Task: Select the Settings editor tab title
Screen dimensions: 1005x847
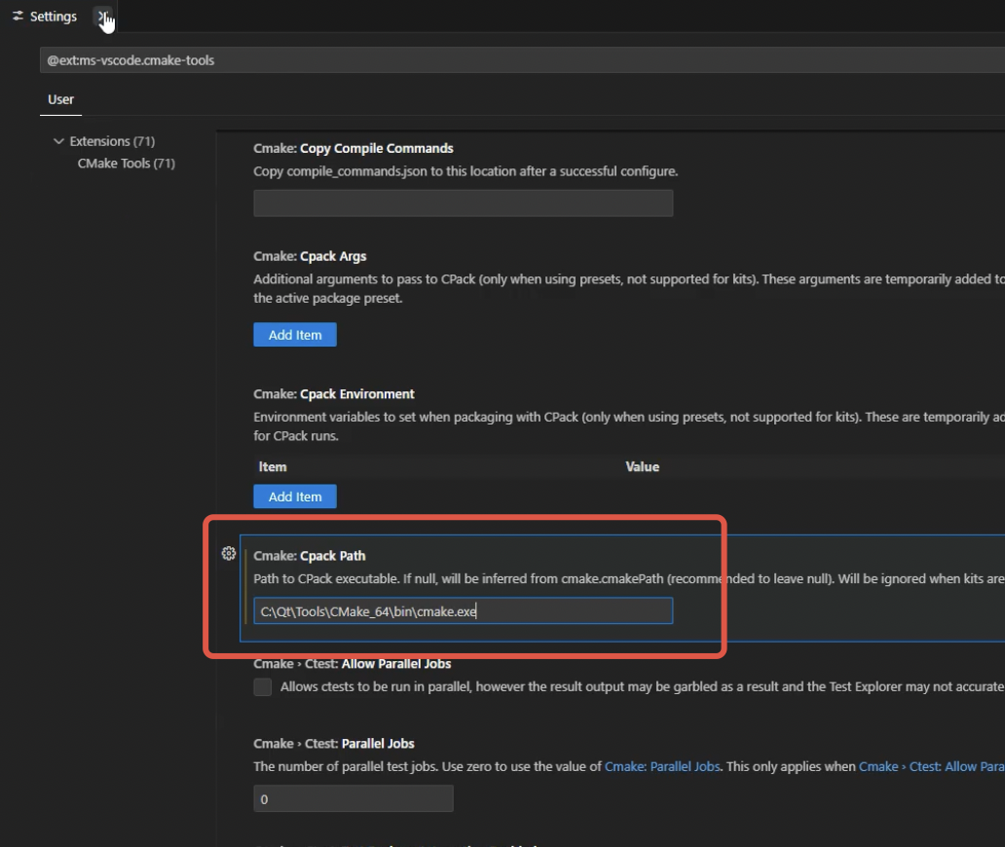Action: click(x=53, y=17)
